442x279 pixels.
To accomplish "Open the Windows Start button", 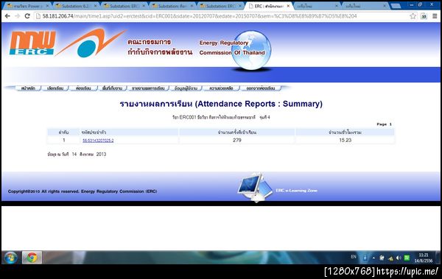I will (11, 258).
